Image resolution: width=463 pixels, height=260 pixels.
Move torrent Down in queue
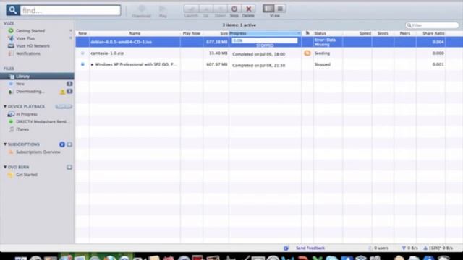[x=220, y=9]
